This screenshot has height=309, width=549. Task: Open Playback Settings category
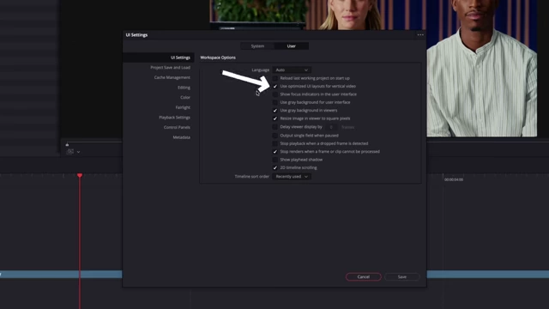point(174,118)
